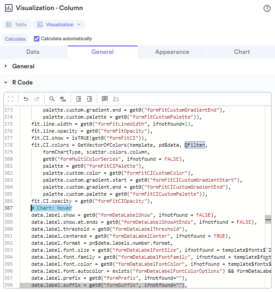Toggle comment on the code line
Screen dimensions: 275x292
point(104,99)
